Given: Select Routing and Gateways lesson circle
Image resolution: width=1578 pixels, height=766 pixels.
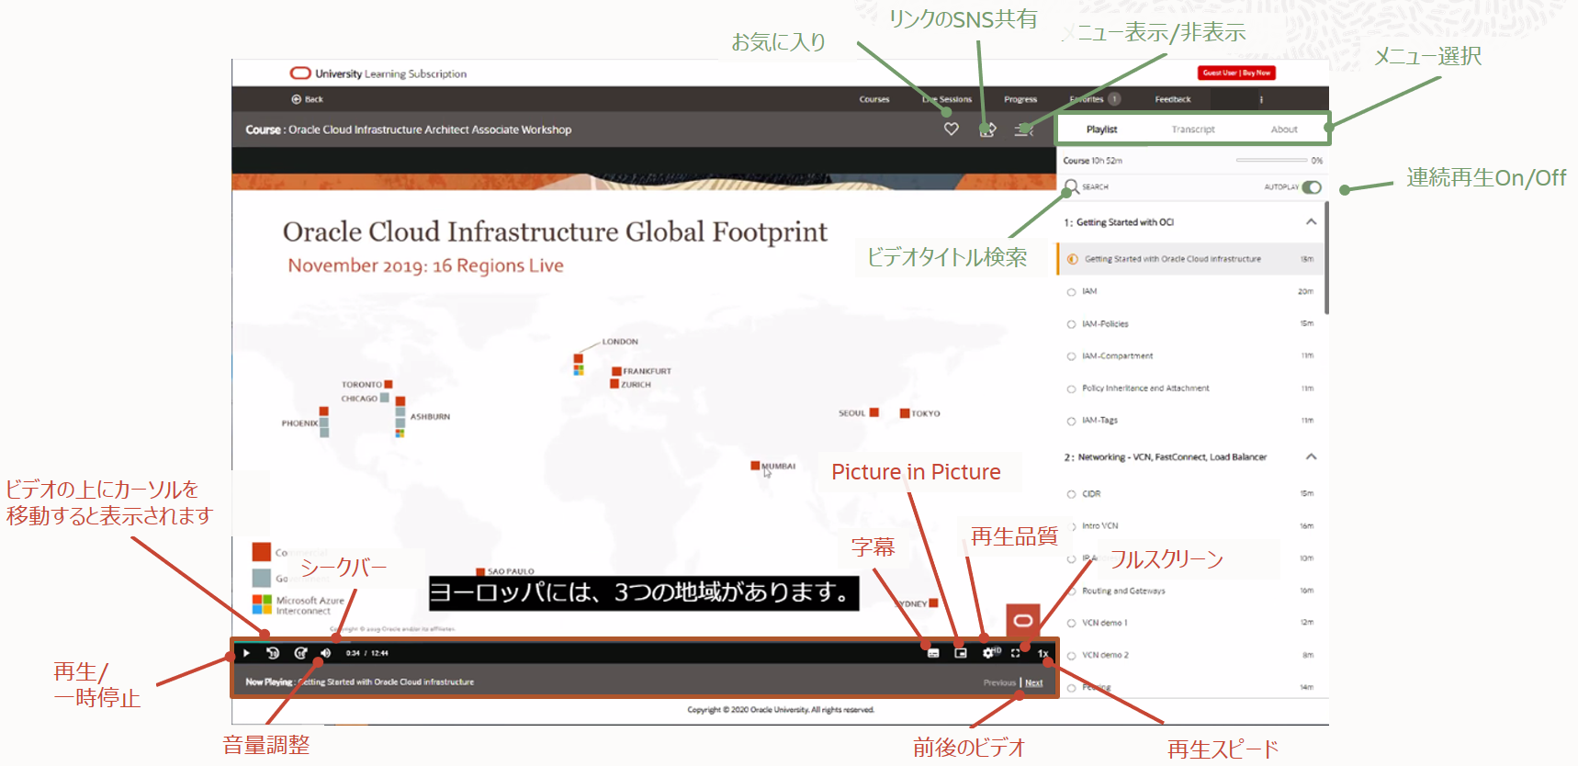Looking at the screenshot, I should coord(1071,591).
